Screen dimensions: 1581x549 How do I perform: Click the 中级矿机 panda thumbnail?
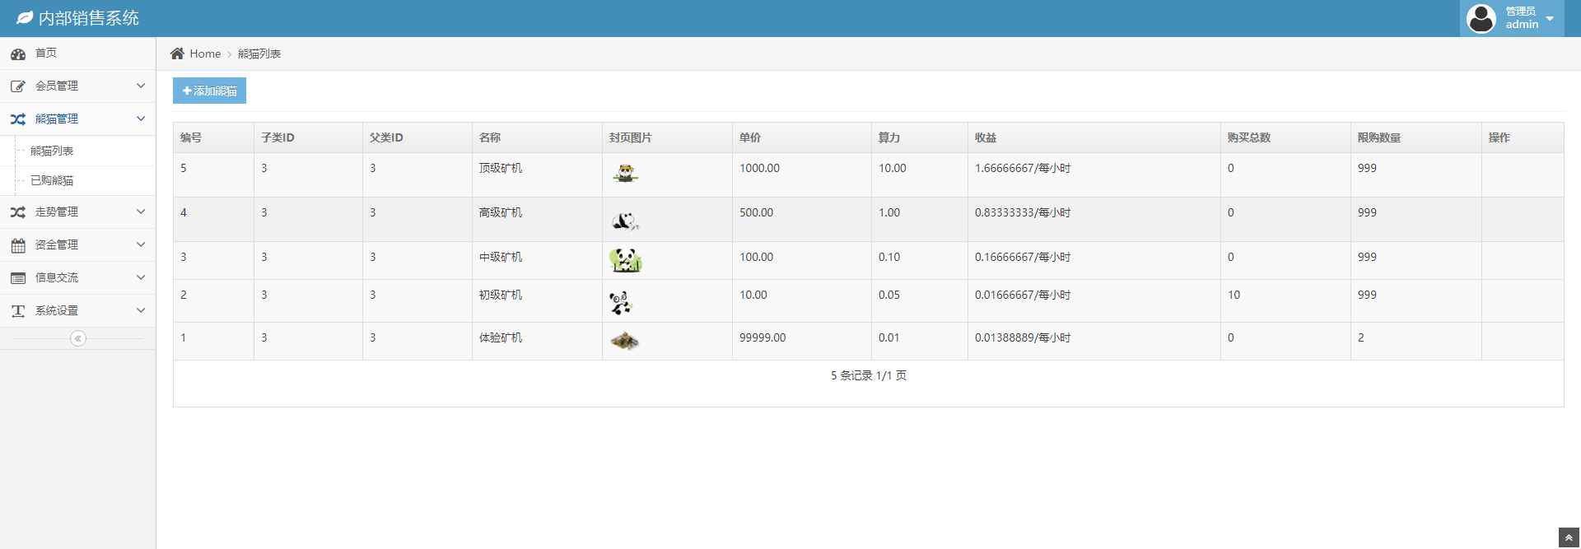point(626,260)
